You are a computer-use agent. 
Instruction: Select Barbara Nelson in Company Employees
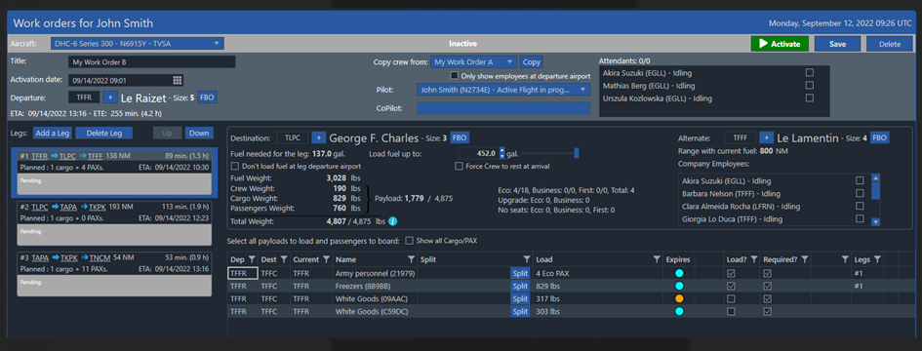(x=860, y=193)
